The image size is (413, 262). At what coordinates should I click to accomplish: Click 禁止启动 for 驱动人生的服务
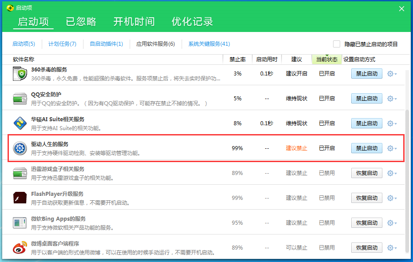[x=366, y=148]
